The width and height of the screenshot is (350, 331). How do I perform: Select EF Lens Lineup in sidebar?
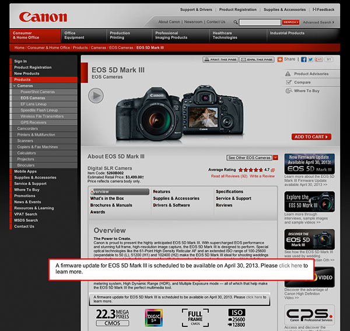point(33,104)
